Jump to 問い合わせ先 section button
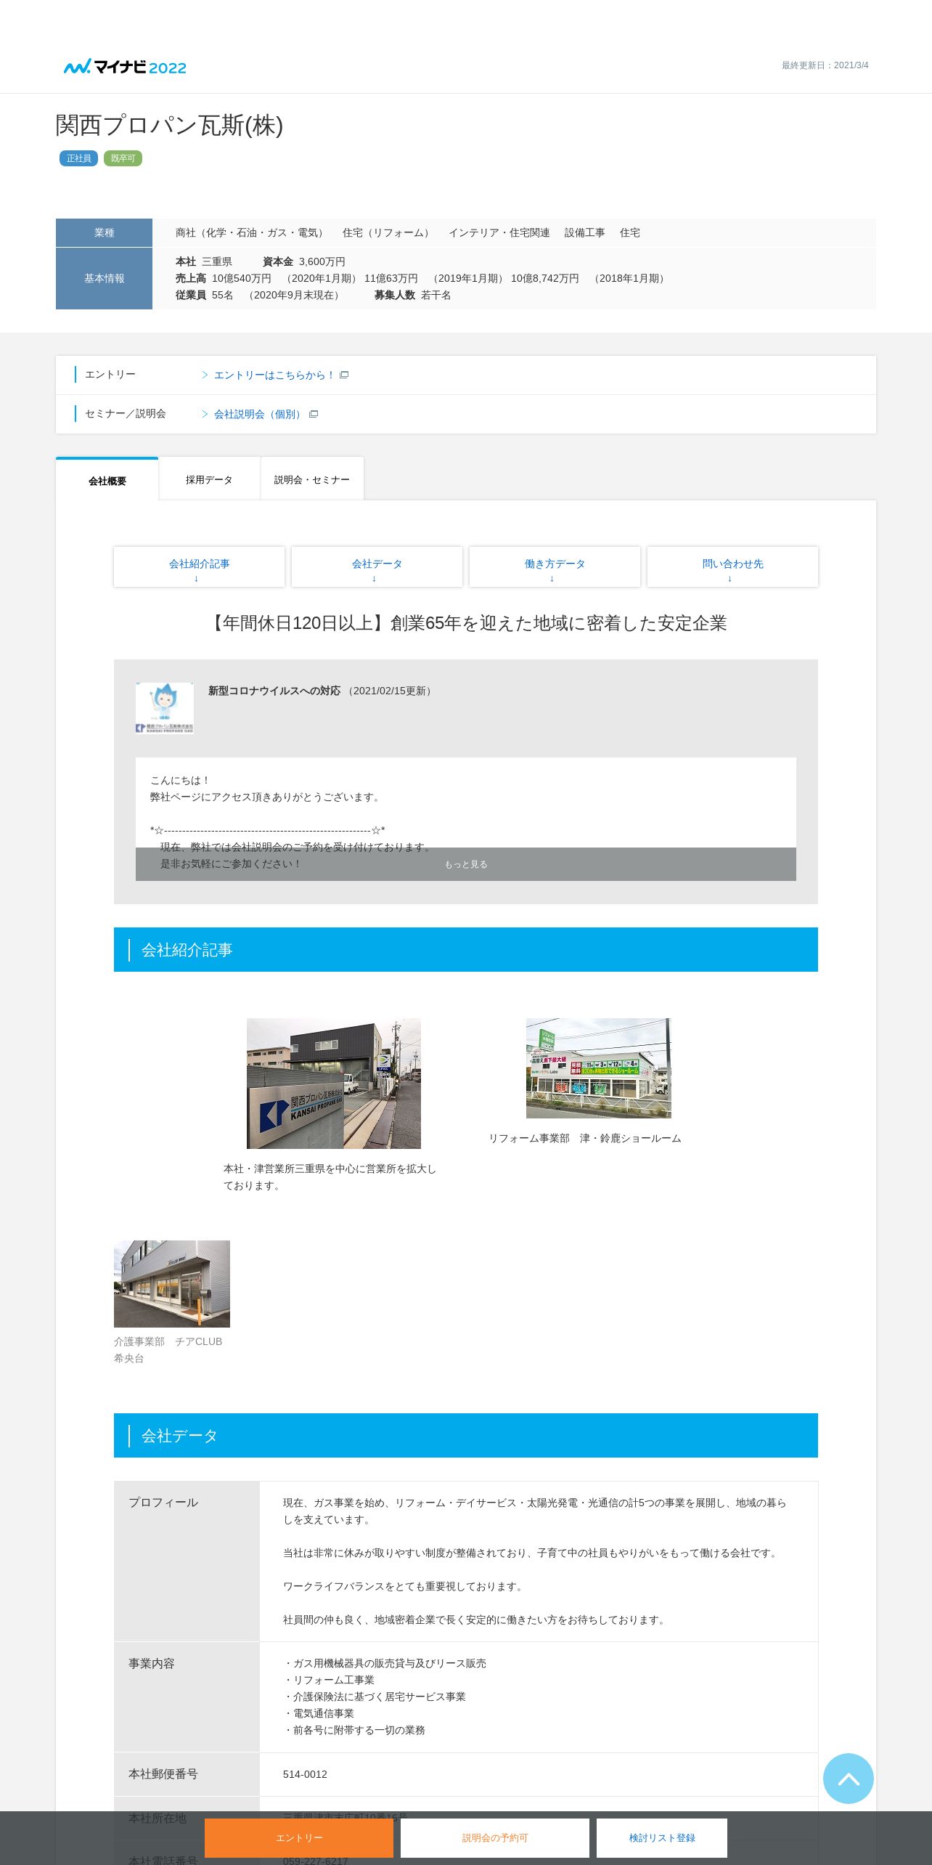 coord(732,566)
